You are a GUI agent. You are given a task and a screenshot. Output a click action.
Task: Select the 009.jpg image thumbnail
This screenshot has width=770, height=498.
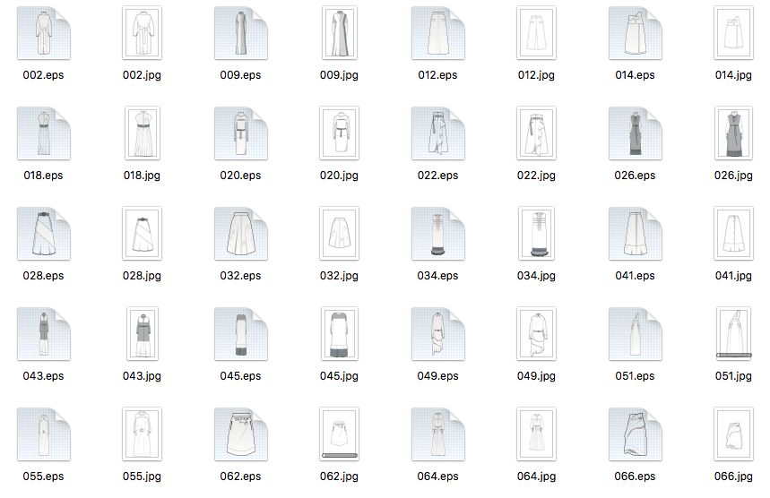click(340, 33)
